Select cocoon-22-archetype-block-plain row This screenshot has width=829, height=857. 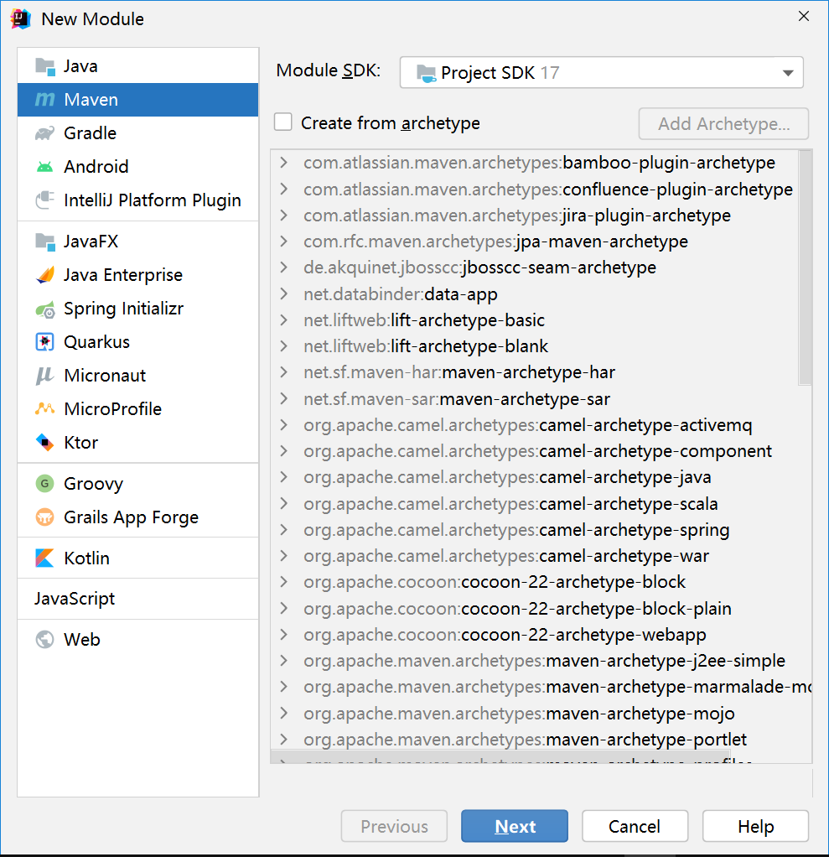(535, 609)
